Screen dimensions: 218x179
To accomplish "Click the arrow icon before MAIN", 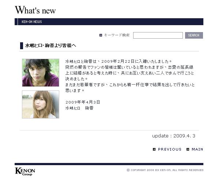I will 188,149.
